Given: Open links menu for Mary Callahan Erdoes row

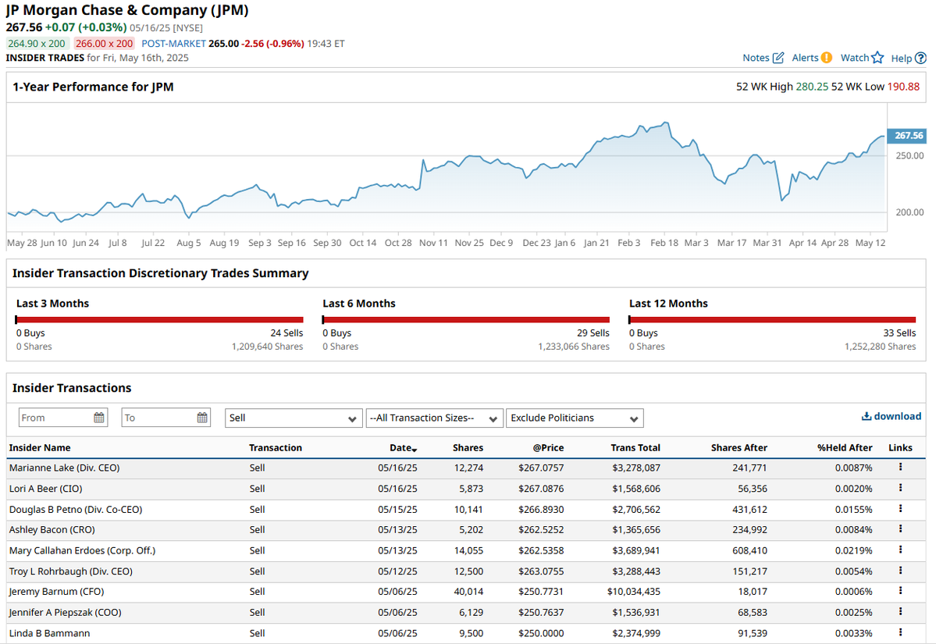Looking at the screenshot, I should click(x=900, y=550).
